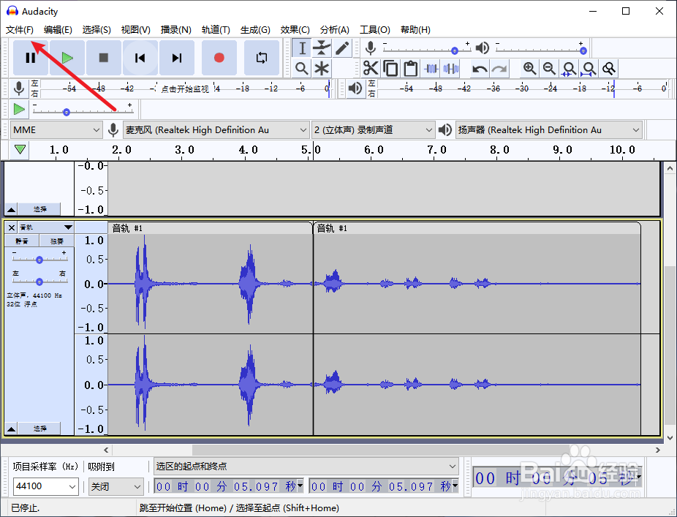Click the green timeline options triangle
The width and height of the screenshot is (677, 517).
pos(20,150)
